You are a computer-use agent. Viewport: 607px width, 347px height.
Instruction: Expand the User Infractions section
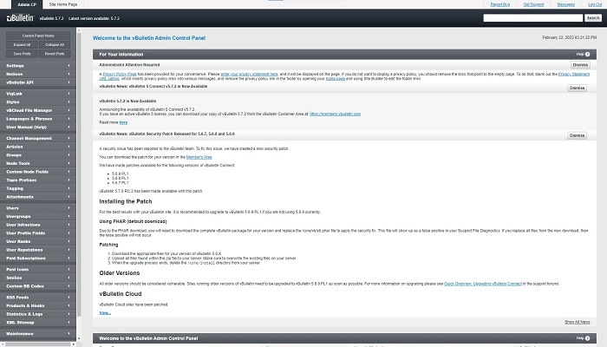pos(38,225)
